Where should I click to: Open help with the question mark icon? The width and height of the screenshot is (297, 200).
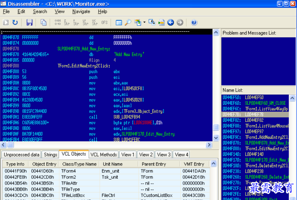click(194, 22)
